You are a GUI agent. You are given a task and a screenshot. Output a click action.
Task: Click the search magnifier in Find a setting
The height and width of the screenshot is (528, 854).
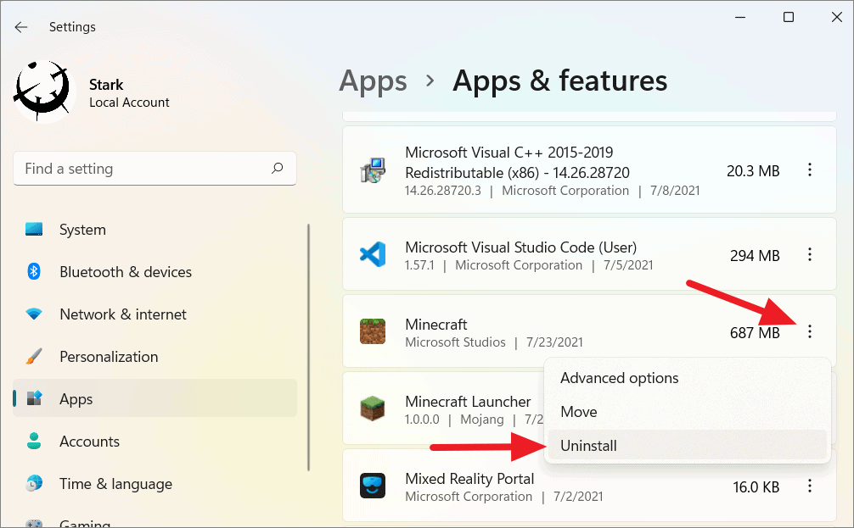(x=278, y=169)
